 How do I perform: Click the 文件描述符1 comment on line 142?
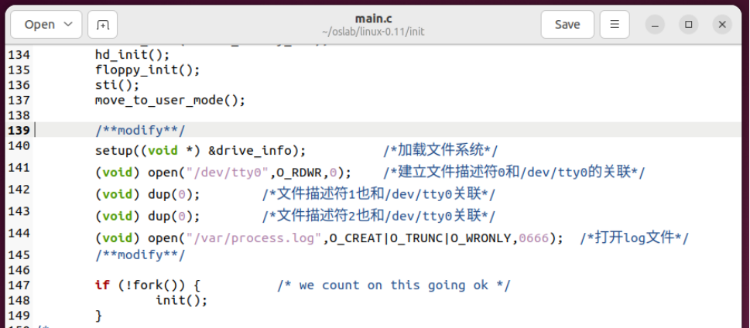tap(378, 195)
